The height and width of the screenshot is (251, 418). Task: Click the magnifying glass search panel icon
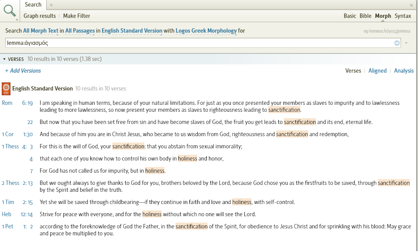click(10, 11)
